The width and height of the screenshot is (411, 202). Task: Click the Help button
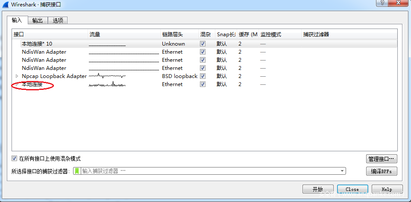point(387,189)
